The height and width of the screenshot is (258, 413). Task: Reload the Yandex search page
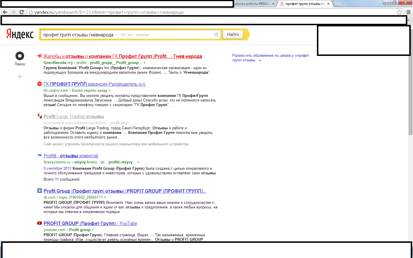(x=22, y=12)
